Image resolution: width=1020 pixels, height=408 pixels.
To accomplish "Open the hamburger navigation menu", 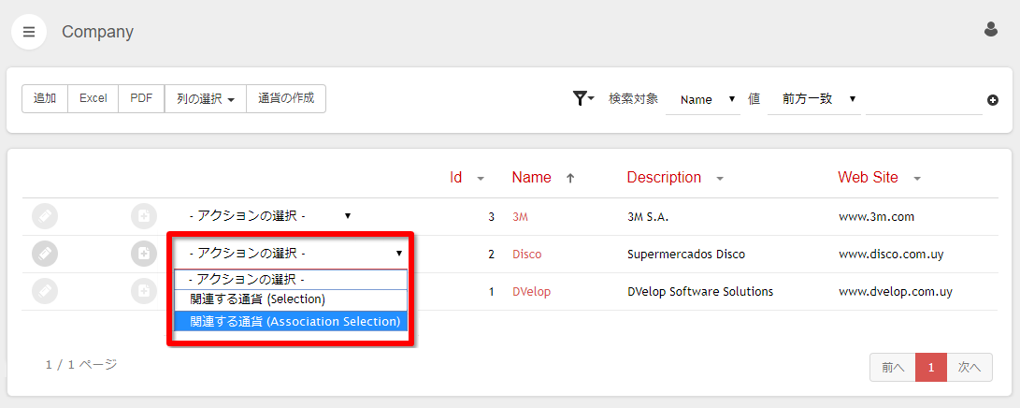I will coord(29,32).
